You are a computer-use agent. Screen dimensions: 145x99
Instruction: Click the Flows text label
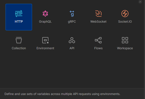coord(98,48)
